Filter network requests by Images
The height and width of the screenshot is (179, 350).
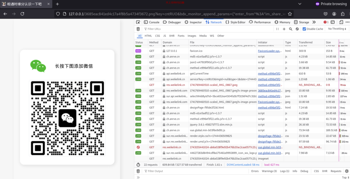[x=192, y=36]
